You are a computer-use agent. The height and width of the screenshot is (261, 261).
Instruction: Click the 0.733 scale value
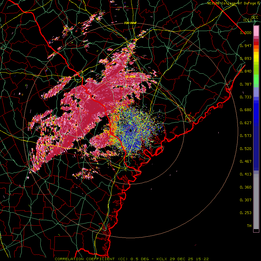pyautogui.click(x=246, y=97)
